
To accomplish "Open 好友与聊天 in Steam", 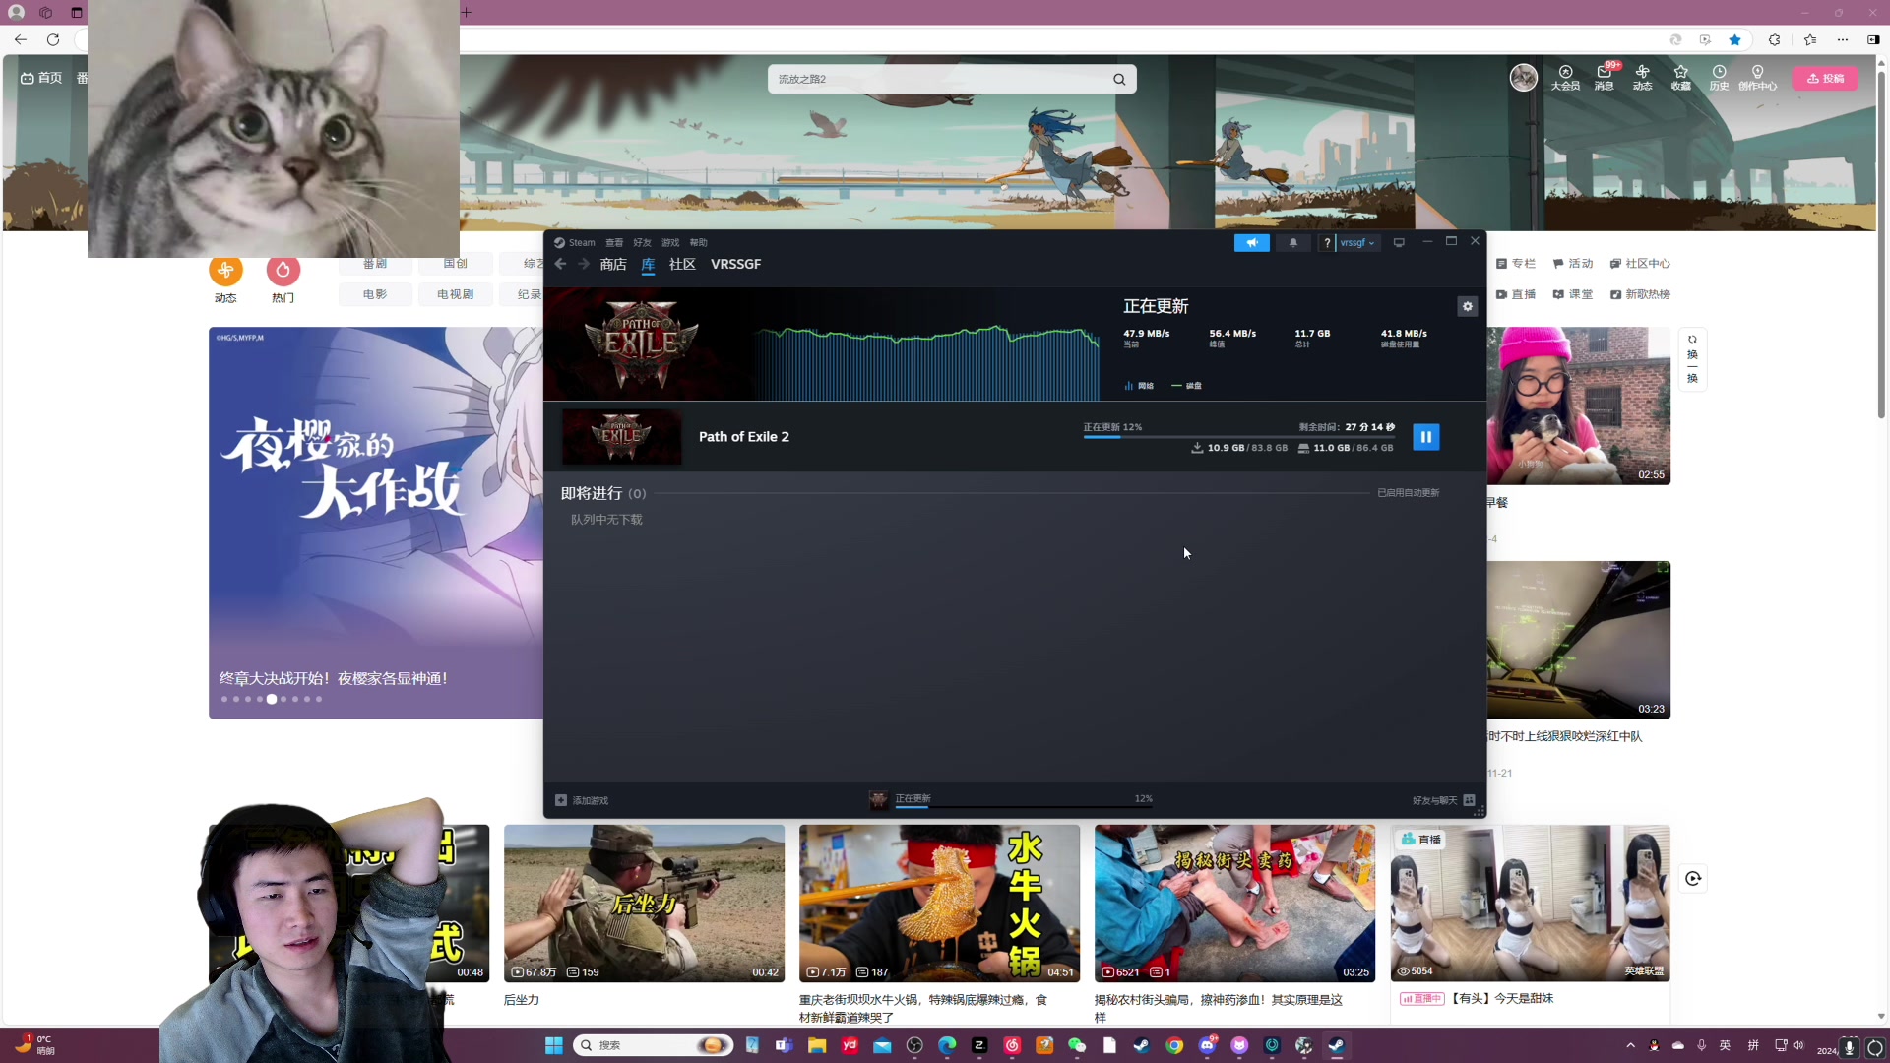I will coord(1443,800).
